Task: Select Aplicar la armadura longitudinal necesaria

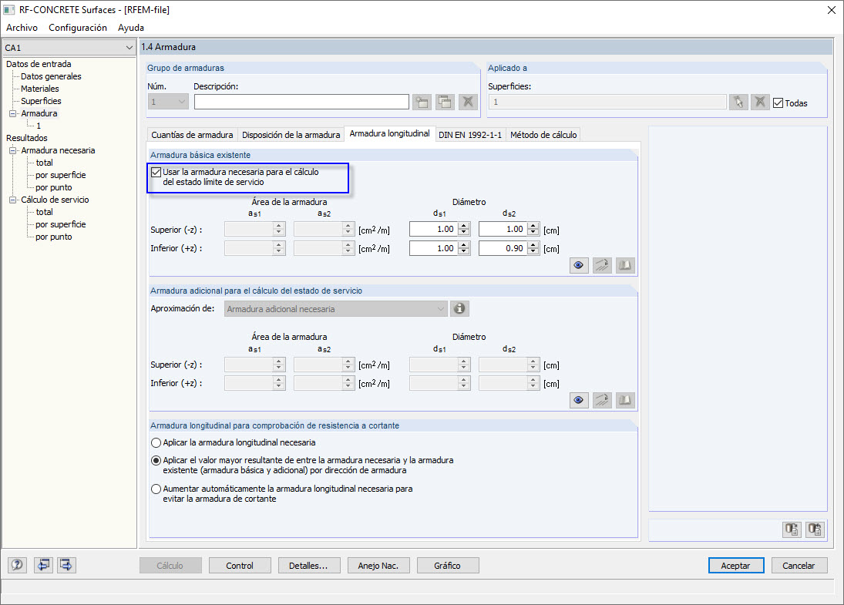Action: click(x=156, y=442)
